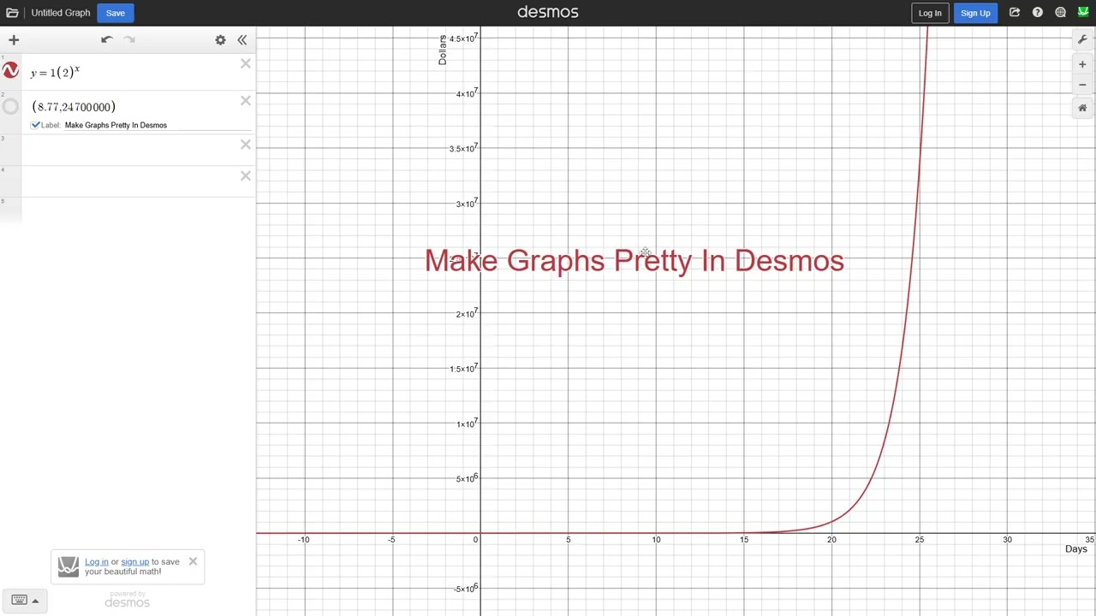Screen dimensions: 1096x616
Task: Click the Dollars y-axis label
Action: [442, 50]
